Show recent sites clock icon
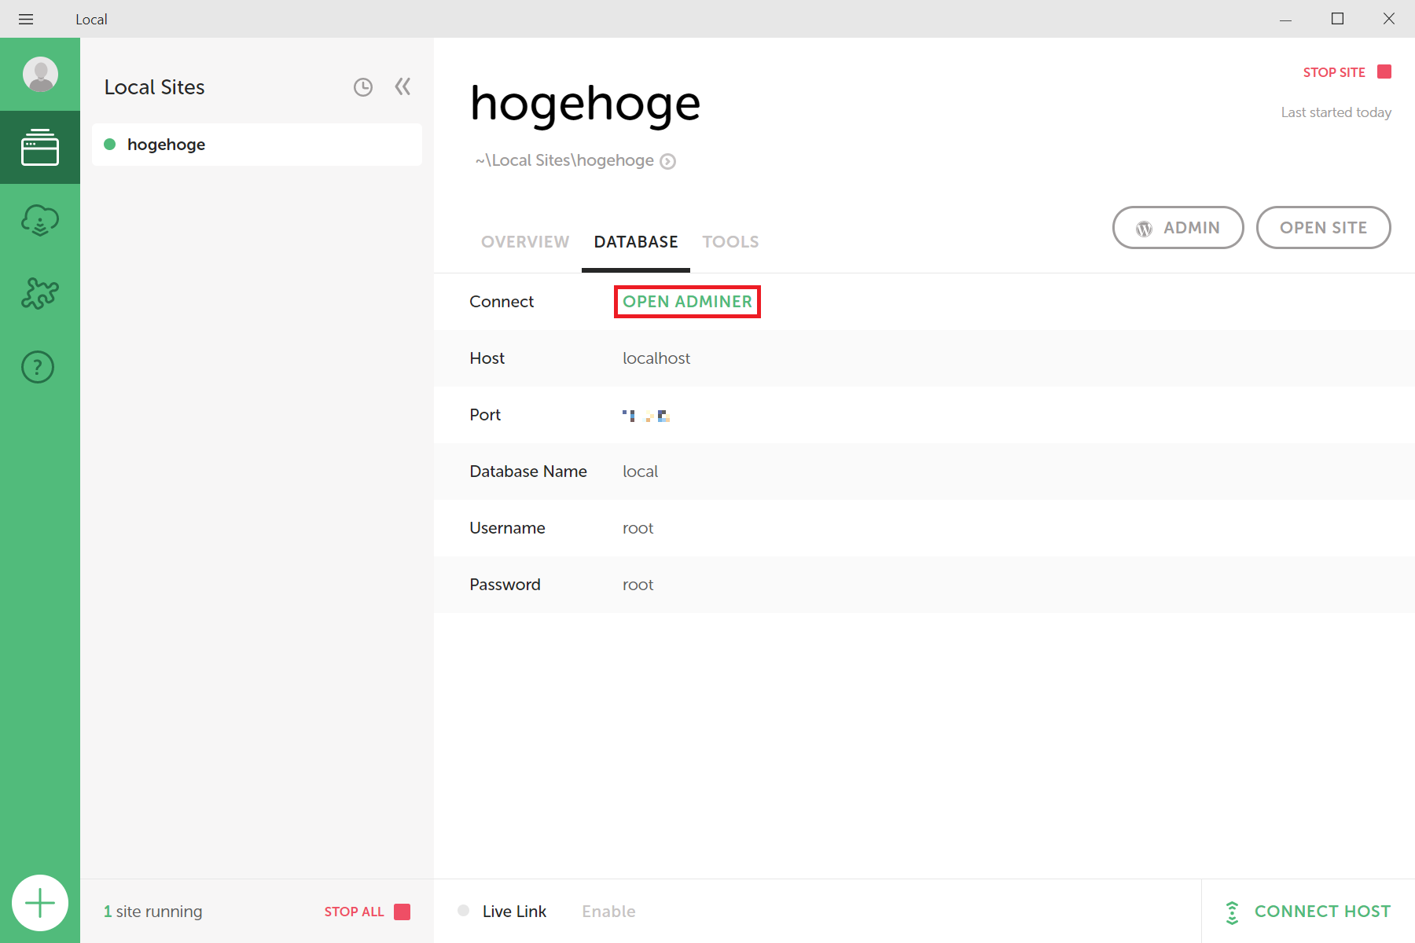Image resolution: width=1415 pixels, height=943 pixels. (x=363, y=87)
